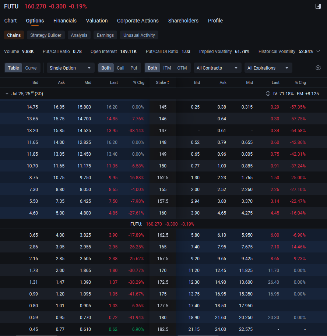Click the 162.5 strike cell
Image resolution: width=327 pixels, height=336 pixels.
[163, 235]
